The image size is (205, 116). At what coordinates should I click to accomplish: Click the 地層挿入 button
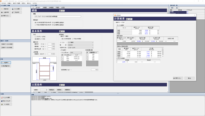[x=59, y=90]
